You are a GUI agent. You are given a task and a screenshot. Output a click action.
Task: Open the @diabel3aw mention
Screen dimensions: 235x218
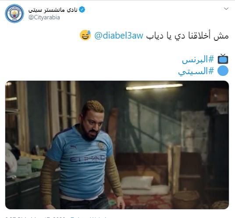119,36
